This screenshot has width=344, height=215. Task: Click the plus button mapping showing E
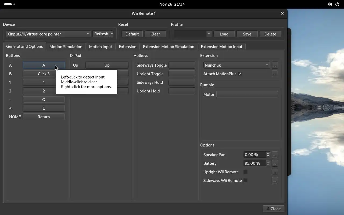[x=44, y=108]
